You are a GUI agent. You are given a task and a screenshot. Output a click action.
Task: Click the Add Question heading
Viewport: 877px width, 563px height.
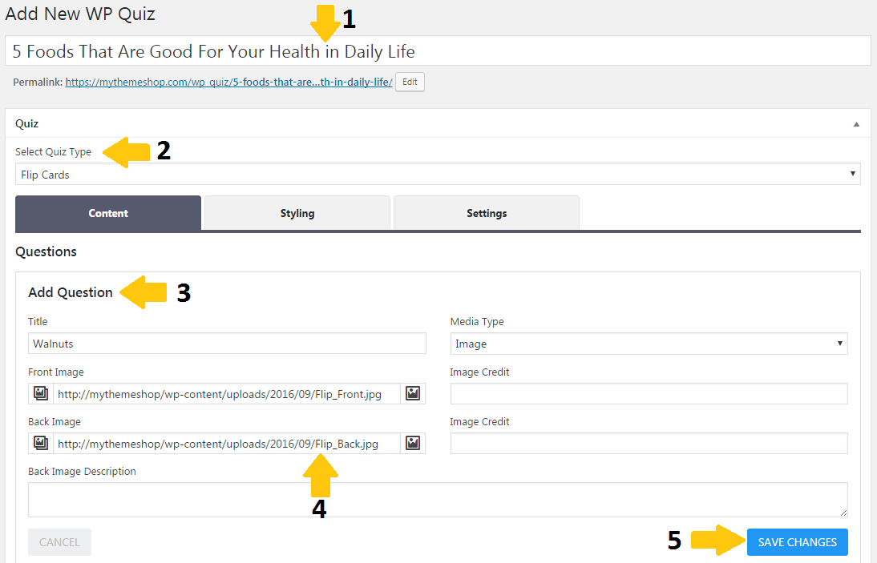[x=70, y=292]
